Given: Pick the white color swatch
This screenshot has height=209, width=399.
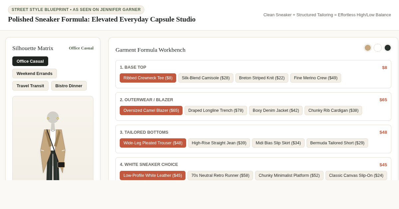Looking at the screenshot, I should (378, 48).
